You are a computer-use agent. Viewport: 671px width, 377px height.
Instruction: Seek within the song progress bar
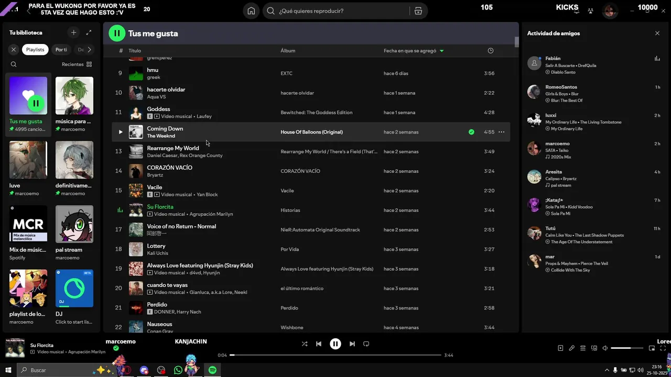point(335,355)
